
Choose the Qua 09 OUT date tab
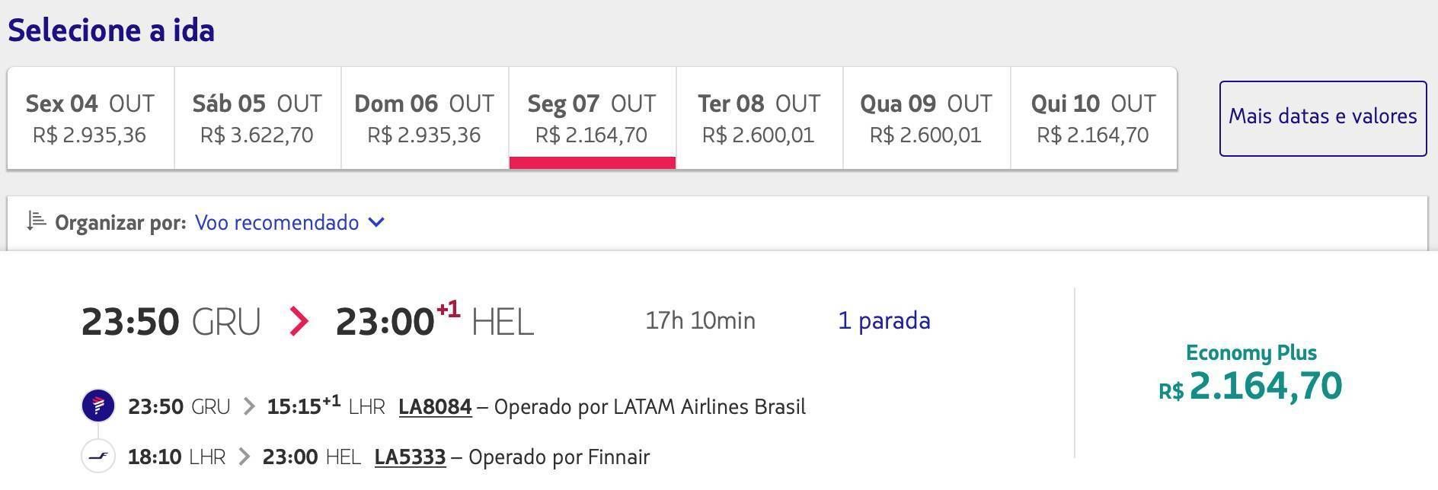point(927,118)
